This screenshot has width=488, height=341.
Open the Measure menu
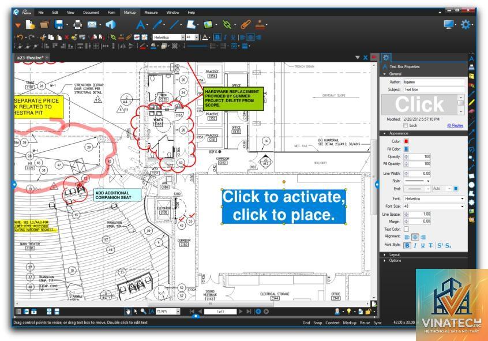click(x=151, y=13)
